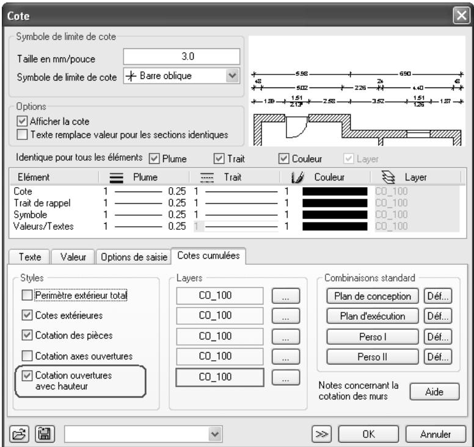Select the Symbole line type cell
This screenshot has width=474, height=447.
(x=236, y=215)
